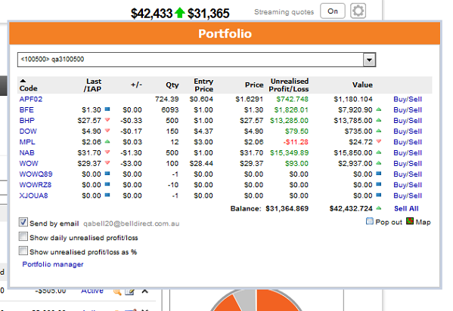Select Balance value $31,364.869

click(287, 208)
